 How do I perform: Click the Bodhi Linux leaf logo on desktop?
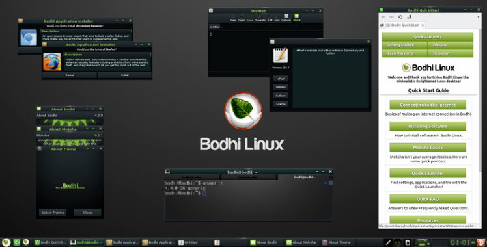pos(244,110)
